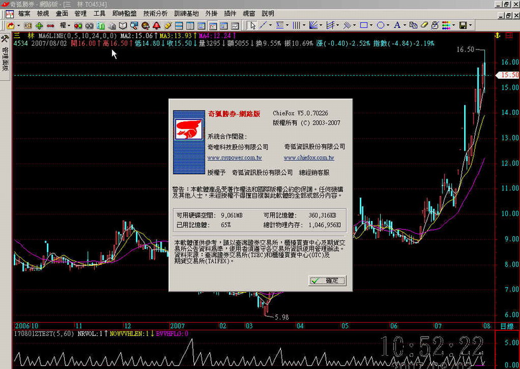
Task: Select the diagonal line drawing tool
Action: [263, 25]
